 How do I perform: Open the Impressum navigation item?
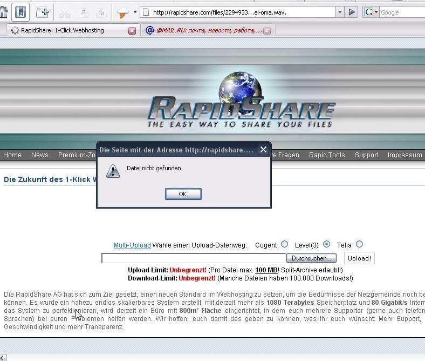click(x=405, y=155)
